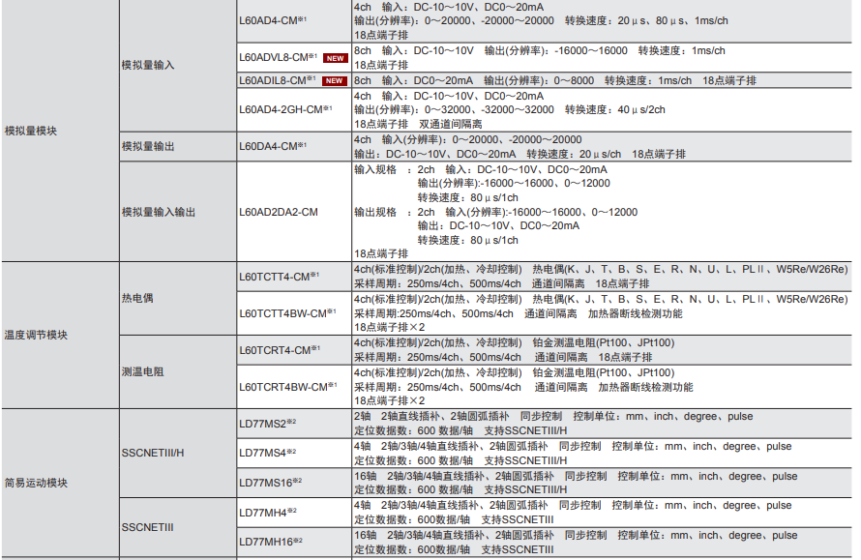Screen dimensions: 861x560
Task: Click '支持SSCNETIII' text in LD77MH4 row
Action: (x=518, y=519)
